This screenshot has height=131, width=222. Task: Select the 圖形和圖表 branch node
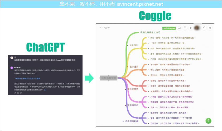coord(133,89)
